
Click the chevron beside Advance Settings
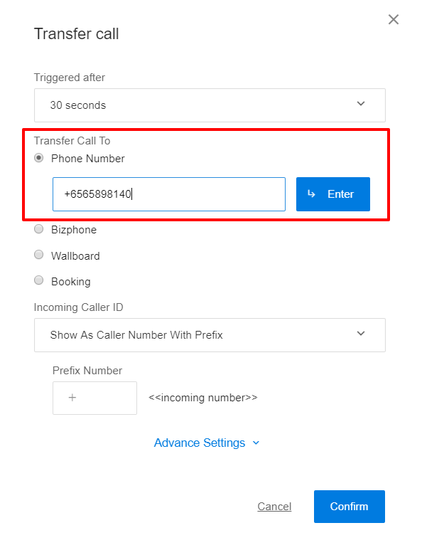[256, 443]
